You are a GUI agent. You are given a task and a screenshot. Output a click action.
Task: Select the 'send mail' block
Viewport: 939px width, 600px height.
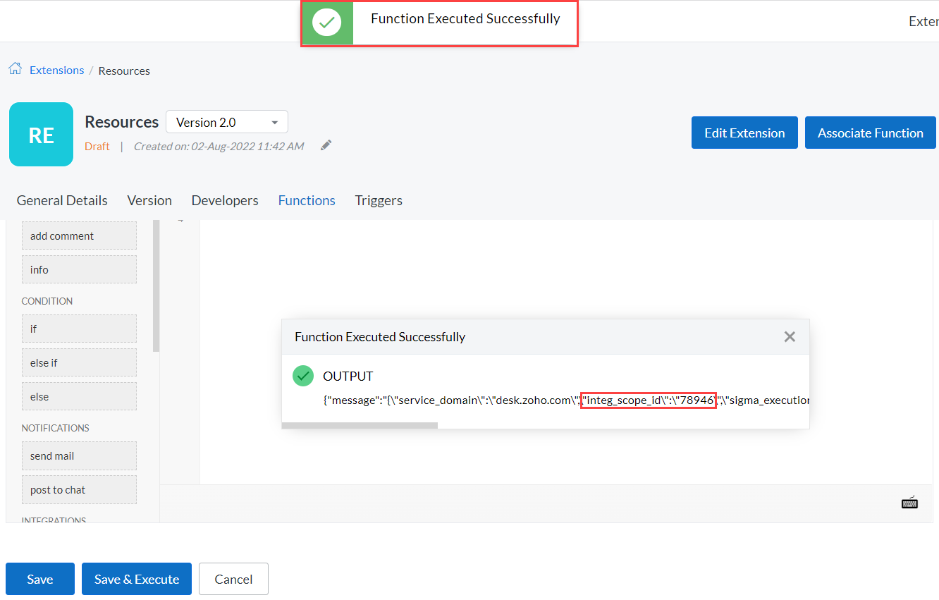[x=79, y=456]
